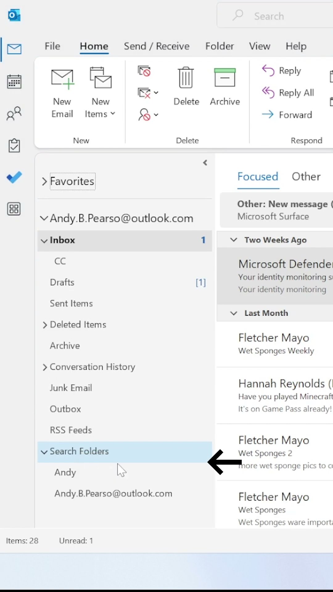
Task: Click Reply All button
Action: tap(288, 92)
